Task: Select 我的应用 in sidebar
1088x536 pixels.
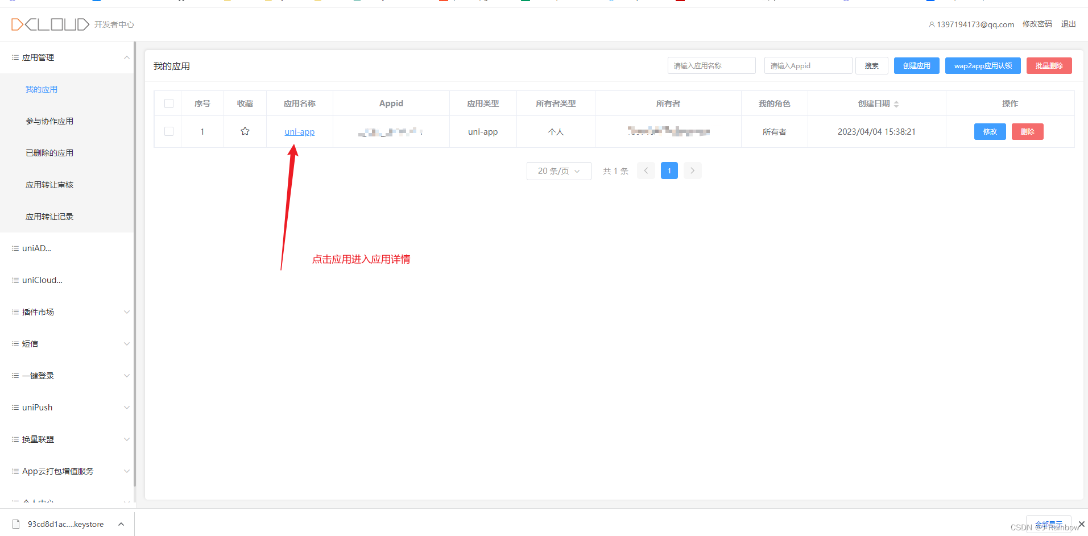Action: (x=42, y=89)
